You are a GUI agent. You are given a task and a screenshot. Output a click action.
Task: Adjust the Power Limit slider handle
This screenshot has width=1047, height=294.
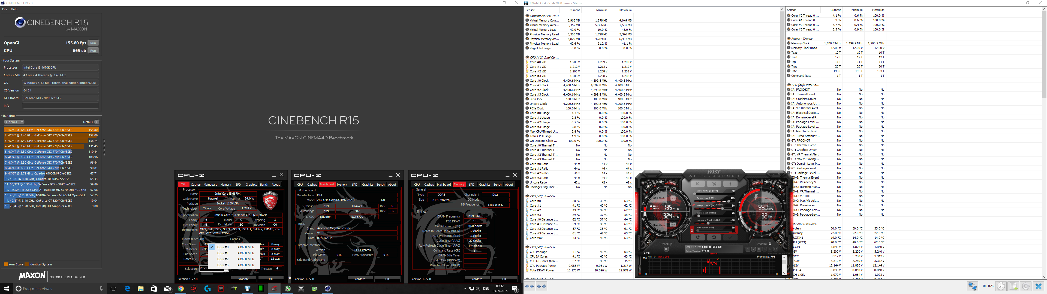pos(729,201)
